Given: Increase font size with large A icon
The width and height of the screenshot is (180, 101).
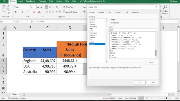Looking at the screenshot, I should point(38,7).
